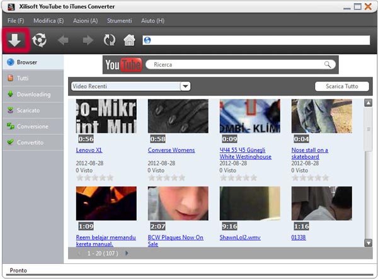Screen dimensions: 378x279
Task: Open the 01338 video link
Action: [x=299, y=237]
